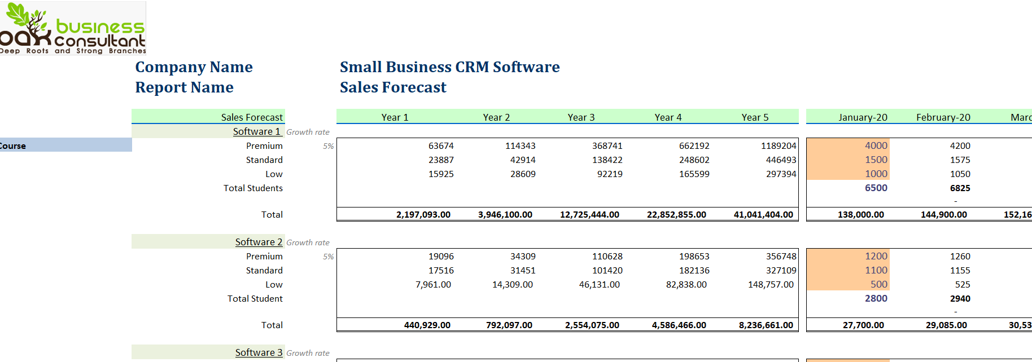Select the orange input cell 1200
The image size is (1032, 362).
click(x=848, y=255)
